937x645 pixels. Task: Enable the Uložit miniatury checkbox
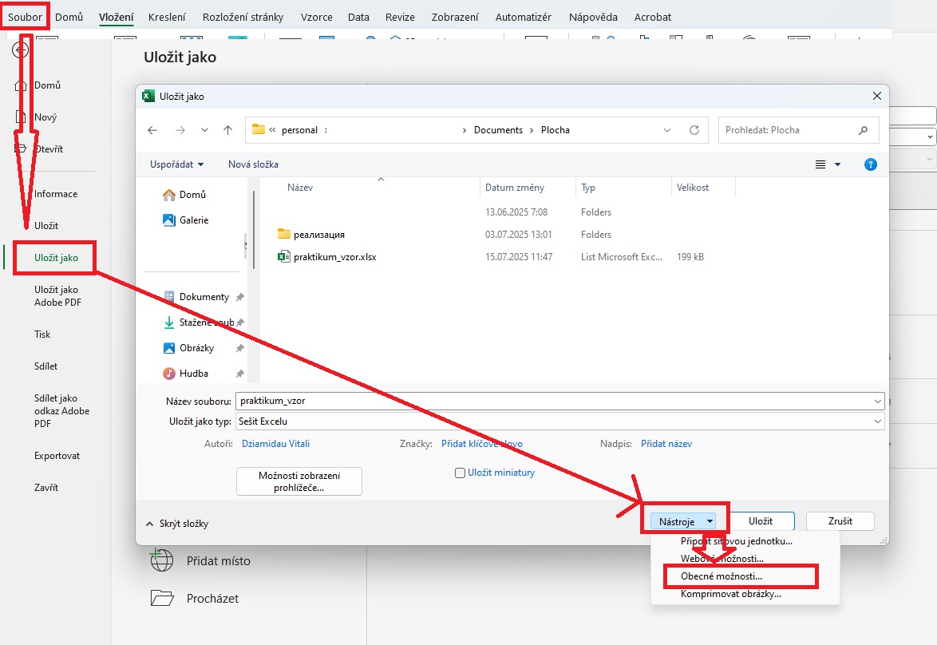pyautogui.click(x=460, y=473)
